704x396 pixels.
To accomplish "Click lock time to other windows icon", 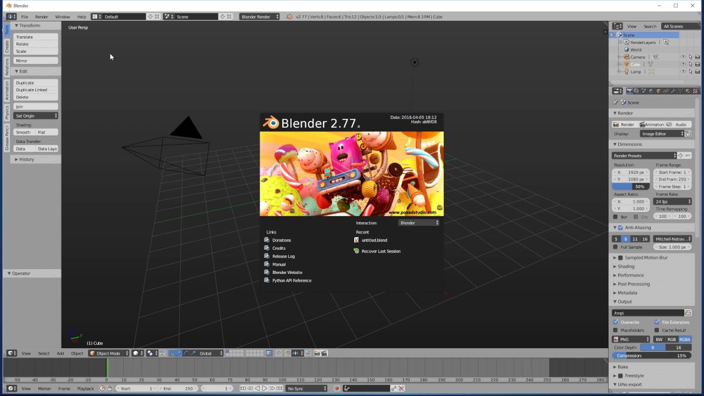I will pyautogui.click(x=109, y=388).
